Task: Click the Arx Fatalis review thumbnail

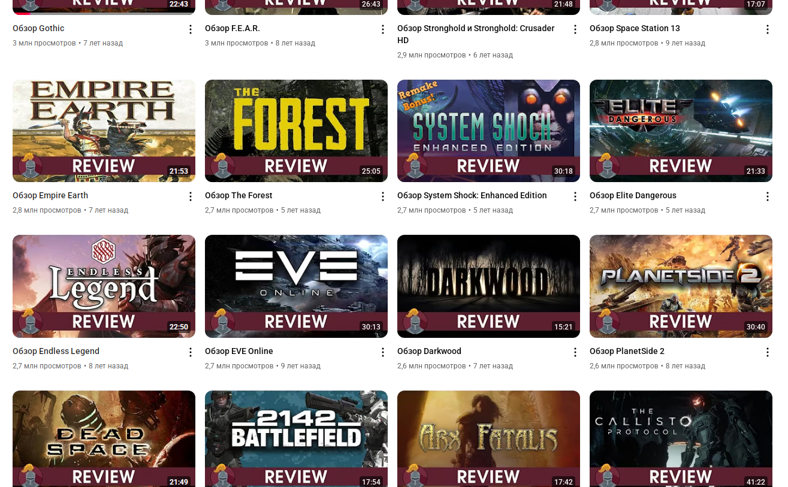Action: [x=488, y=438]
